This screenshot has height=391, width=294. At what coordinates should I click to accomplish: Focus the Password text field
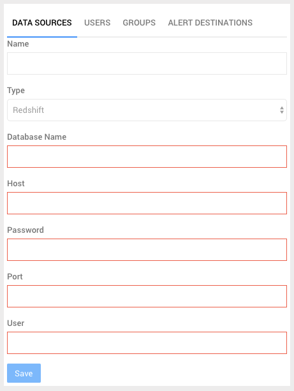coord(147,249)
